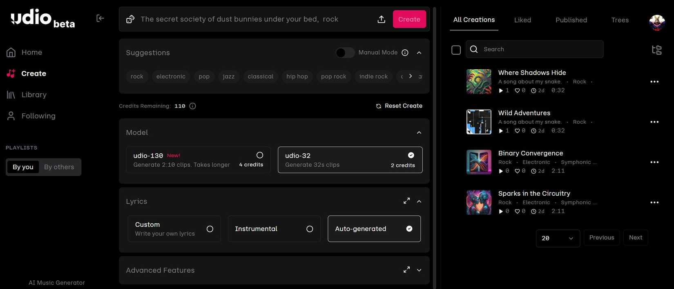Click the random prompt dice icon
Screen dimensions: 674x289
[130, 19]
